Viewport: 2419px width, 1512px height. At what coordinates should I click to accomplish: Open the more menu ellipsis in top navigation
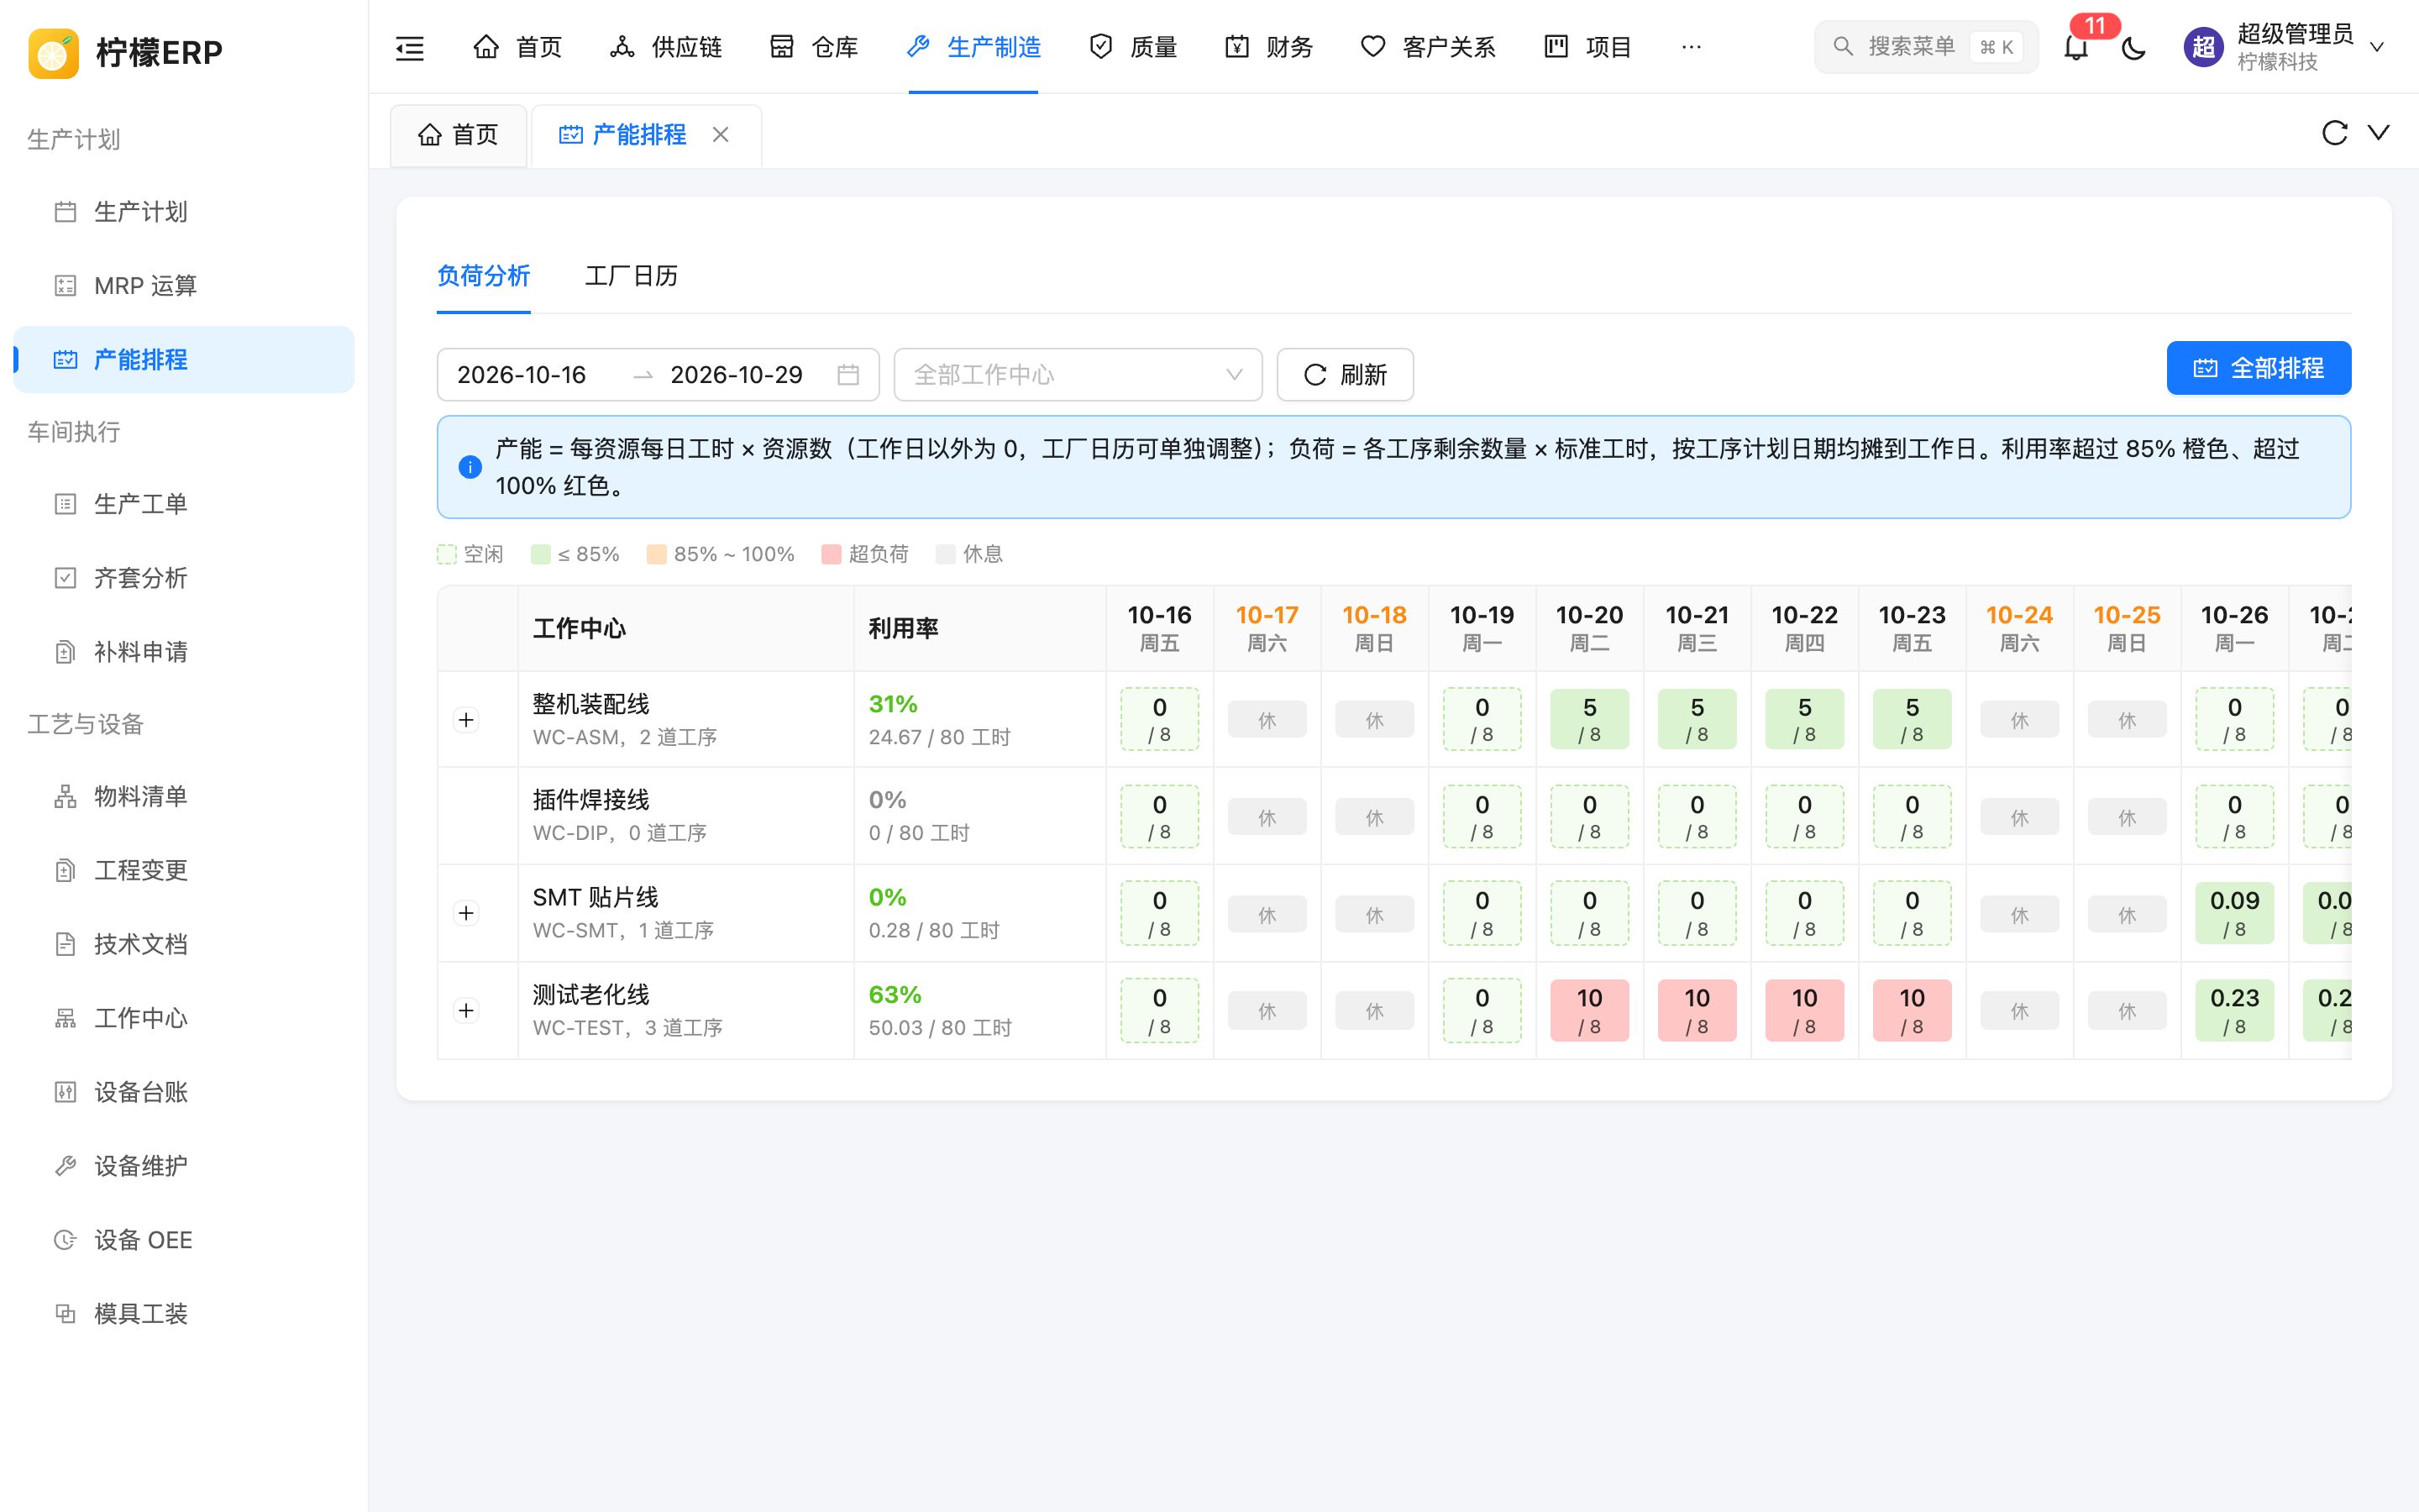[1690, 47]
